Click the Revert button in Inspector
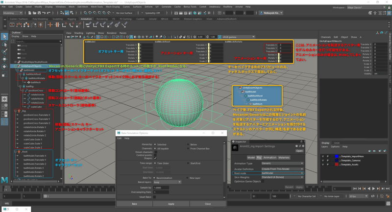The width and height of the screenshot is (392, 212). click(289, 187)
